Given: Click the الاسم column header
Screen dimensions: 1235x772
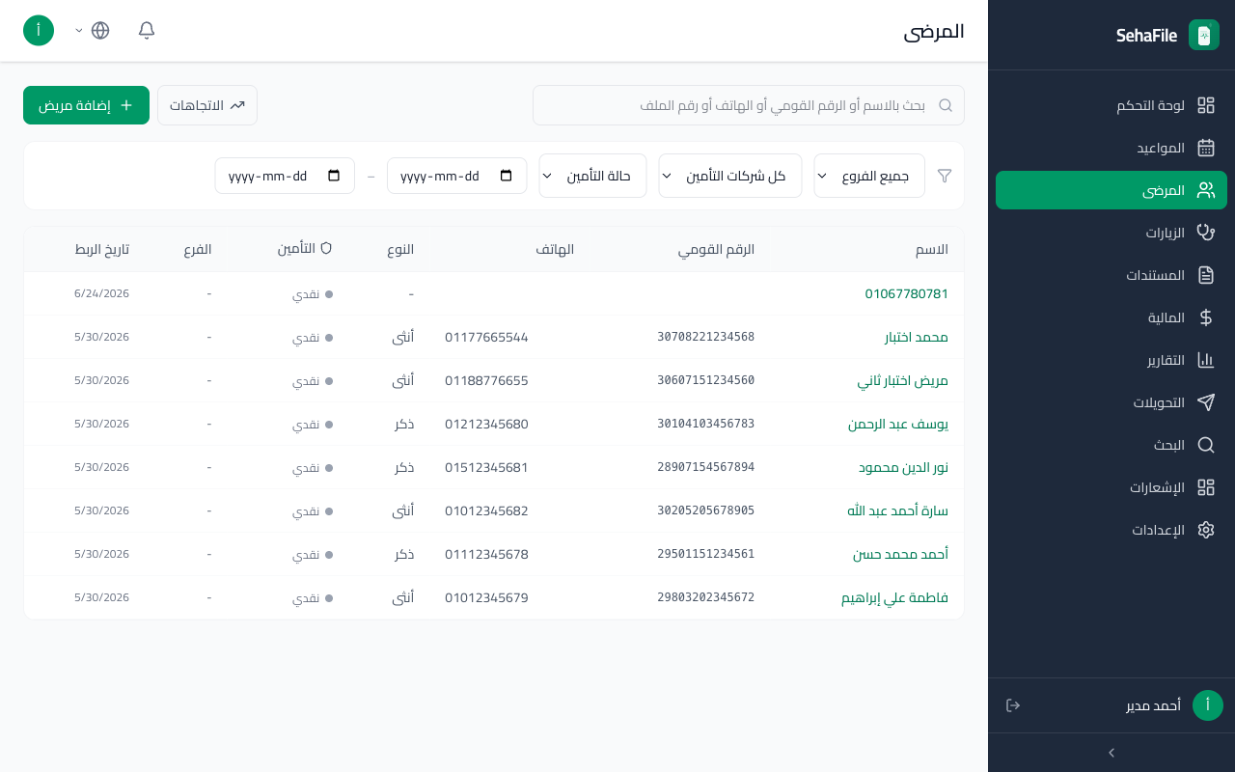Looking at the screenshot, I should (932, 249).
